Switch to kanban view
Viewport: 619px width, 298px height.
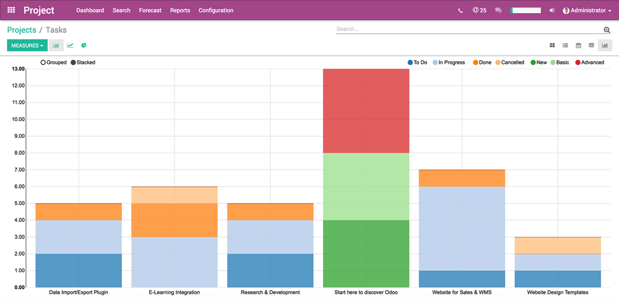552,45
